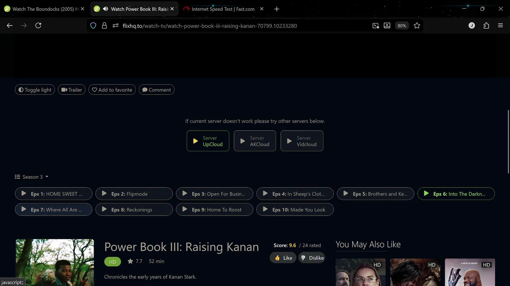Click the HD quality badge under the title

coord(112,261)
